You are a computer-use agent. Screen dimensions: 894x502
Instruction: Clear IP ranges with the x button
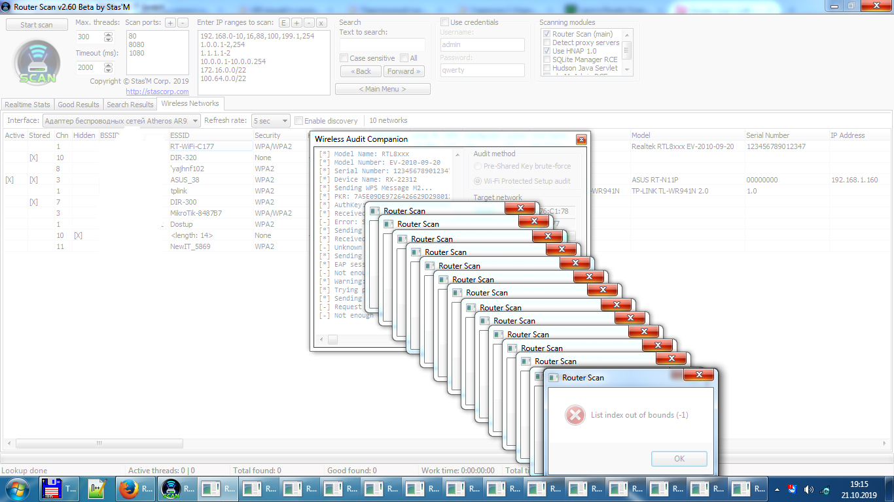pos(321,22)
